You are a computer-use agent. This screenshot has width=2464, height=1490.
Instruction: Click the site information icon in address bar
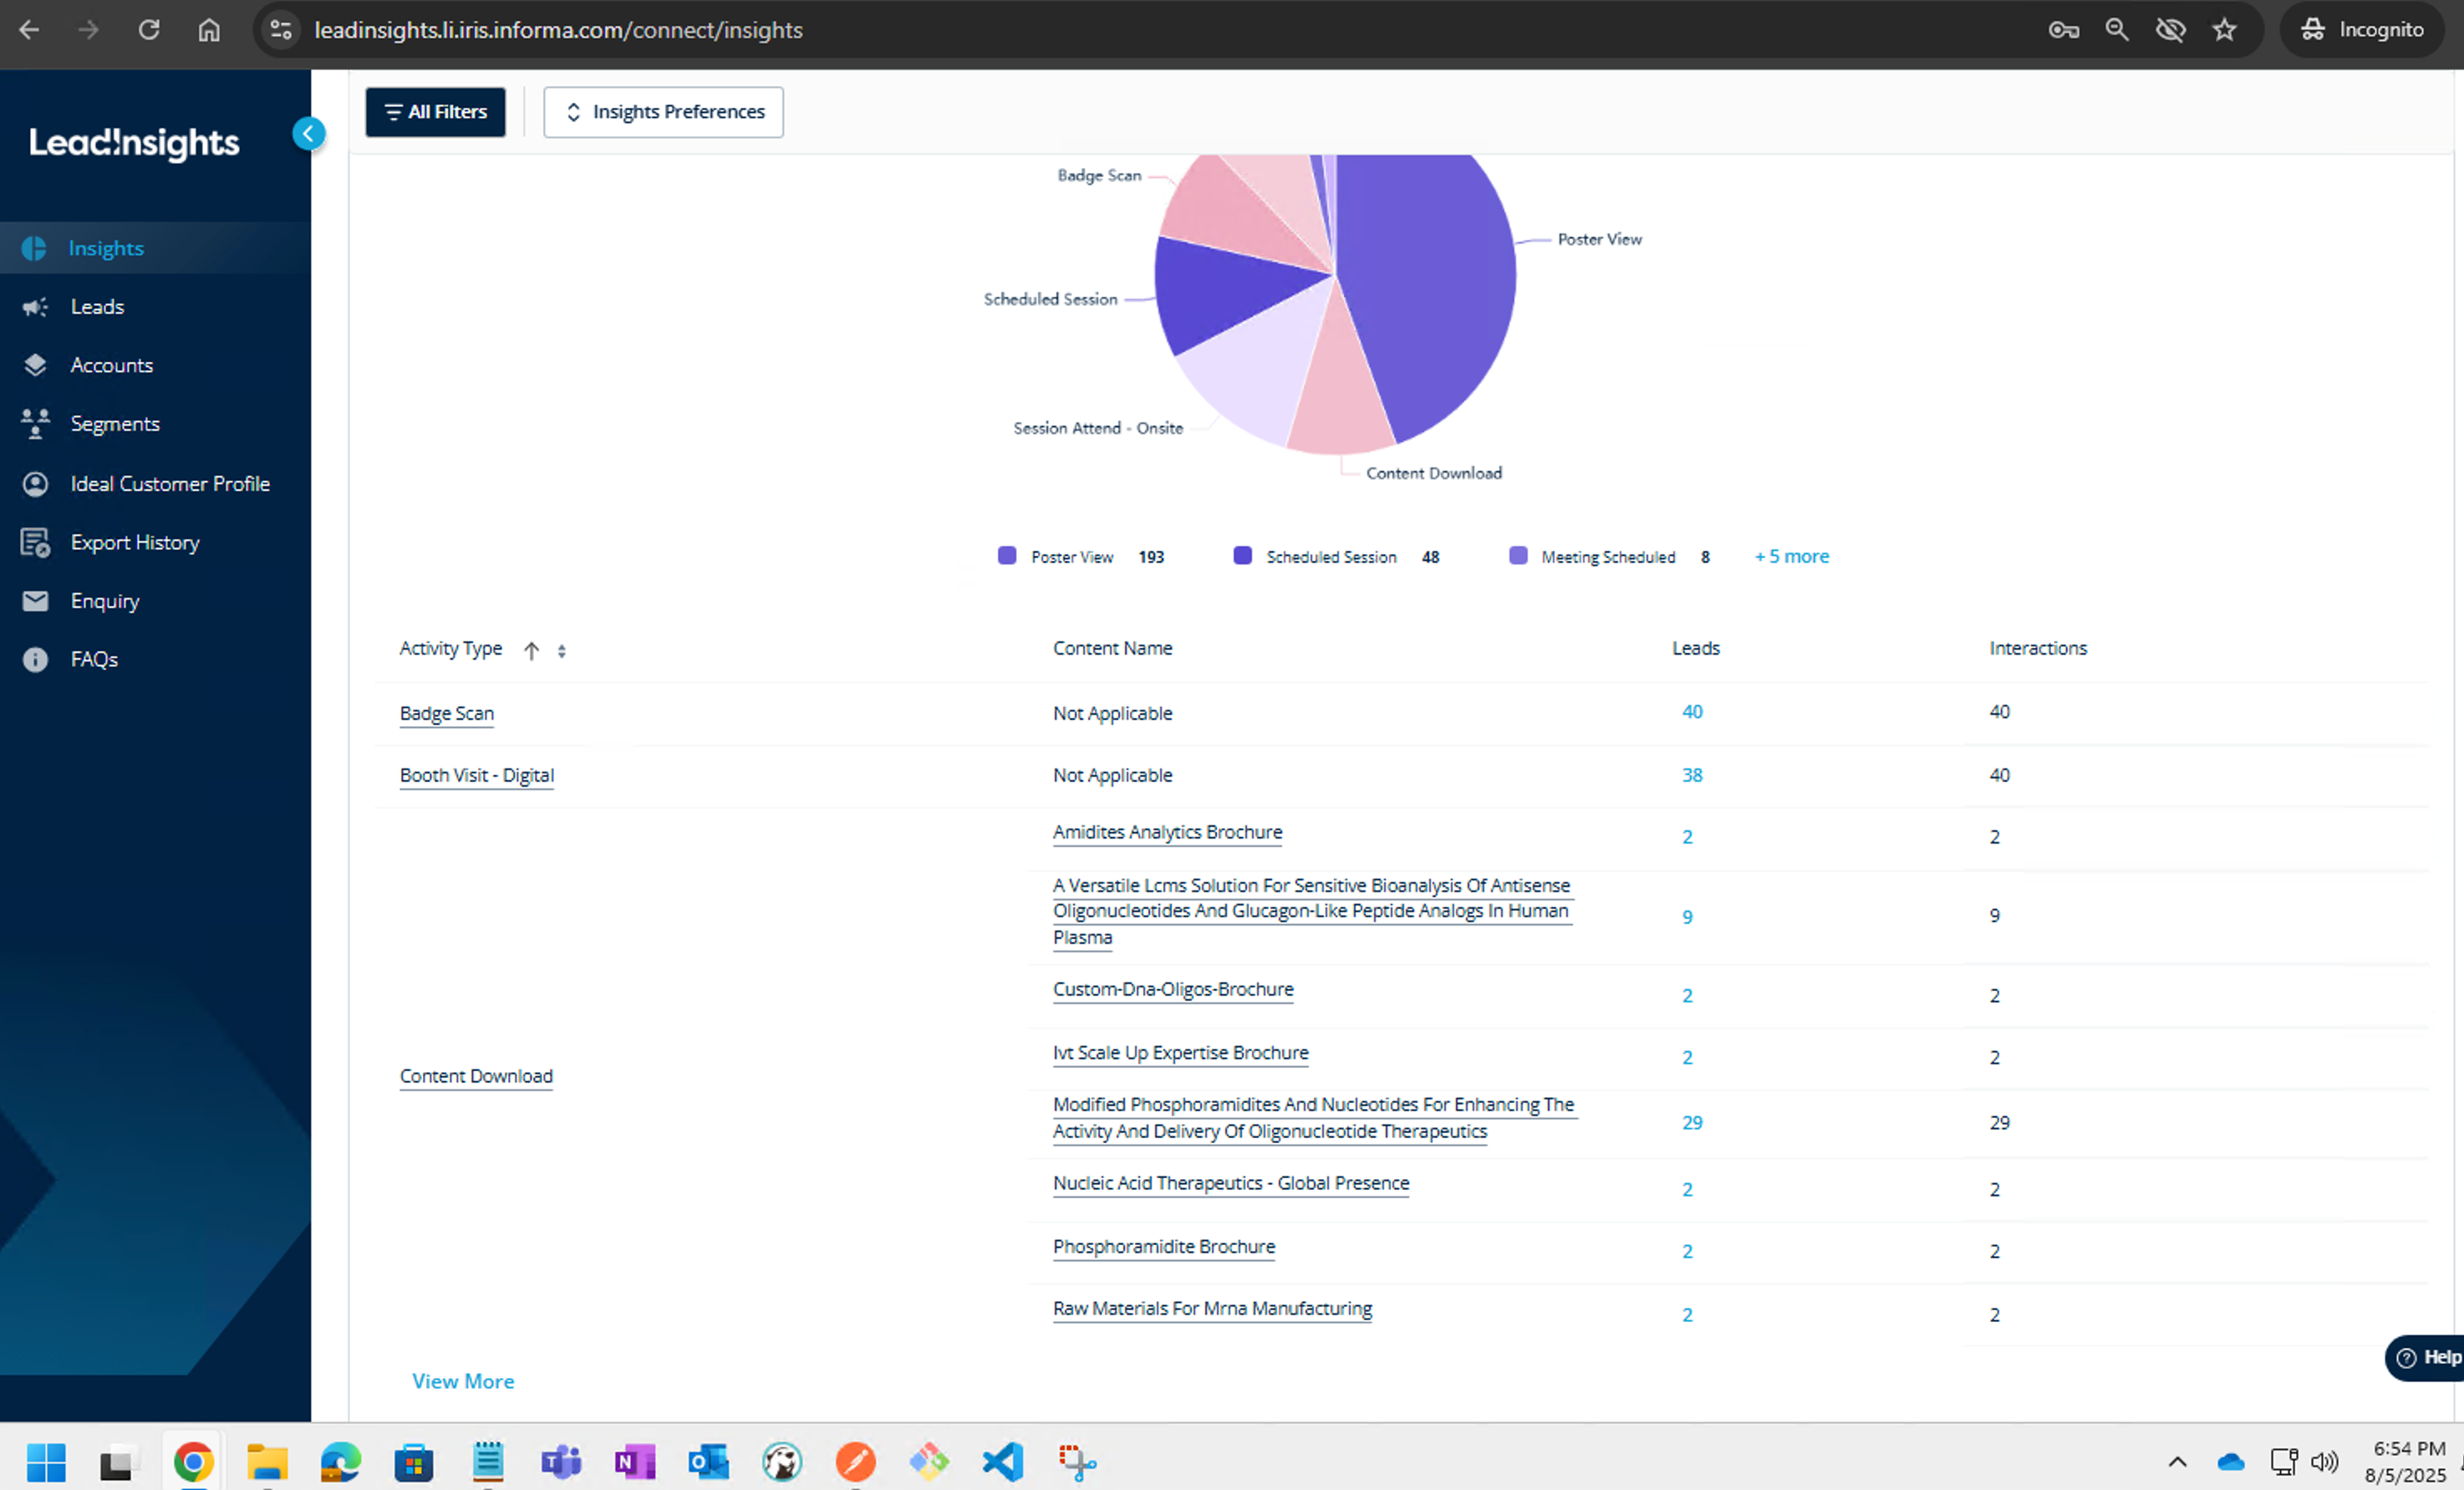tap(281, 30)
